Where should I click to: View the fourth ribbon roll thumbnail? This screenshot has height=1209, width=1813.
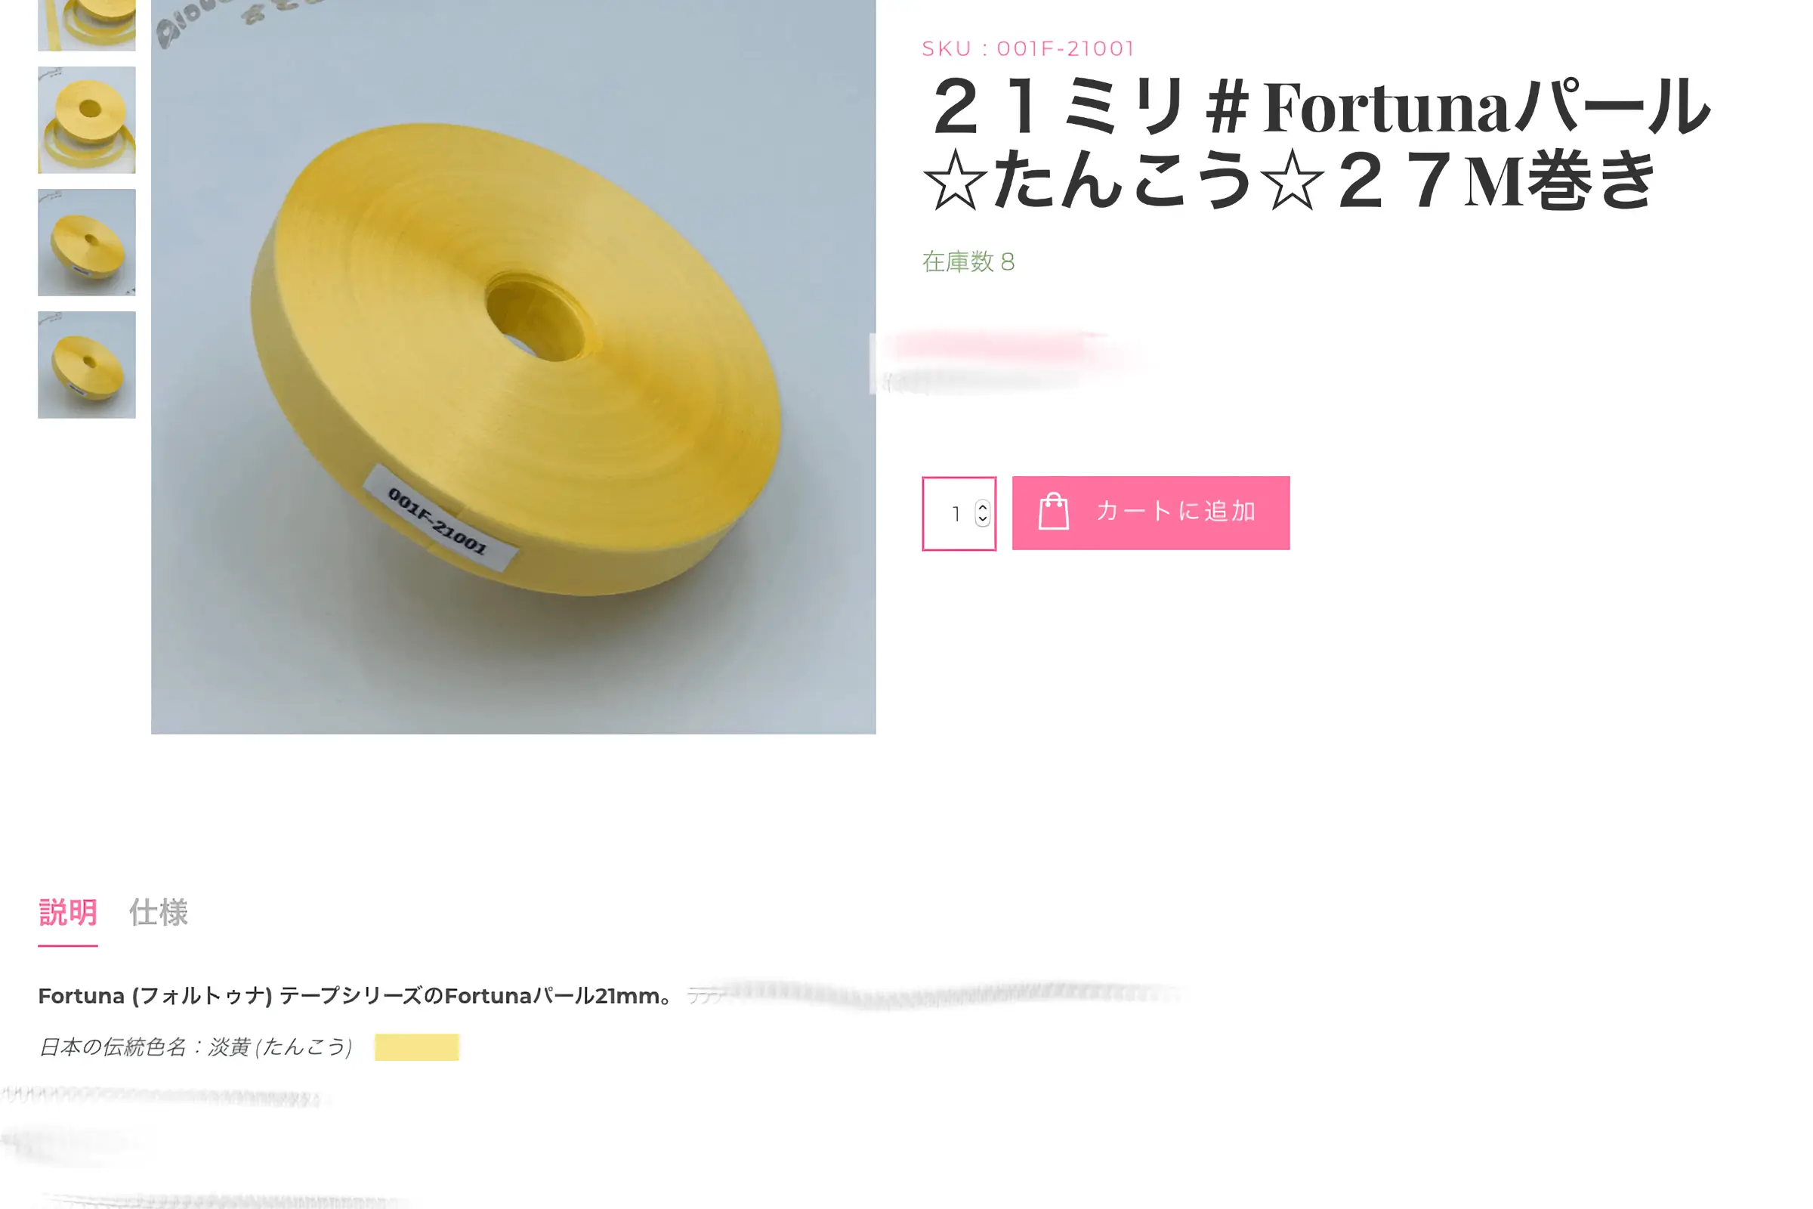coord(86,365)
